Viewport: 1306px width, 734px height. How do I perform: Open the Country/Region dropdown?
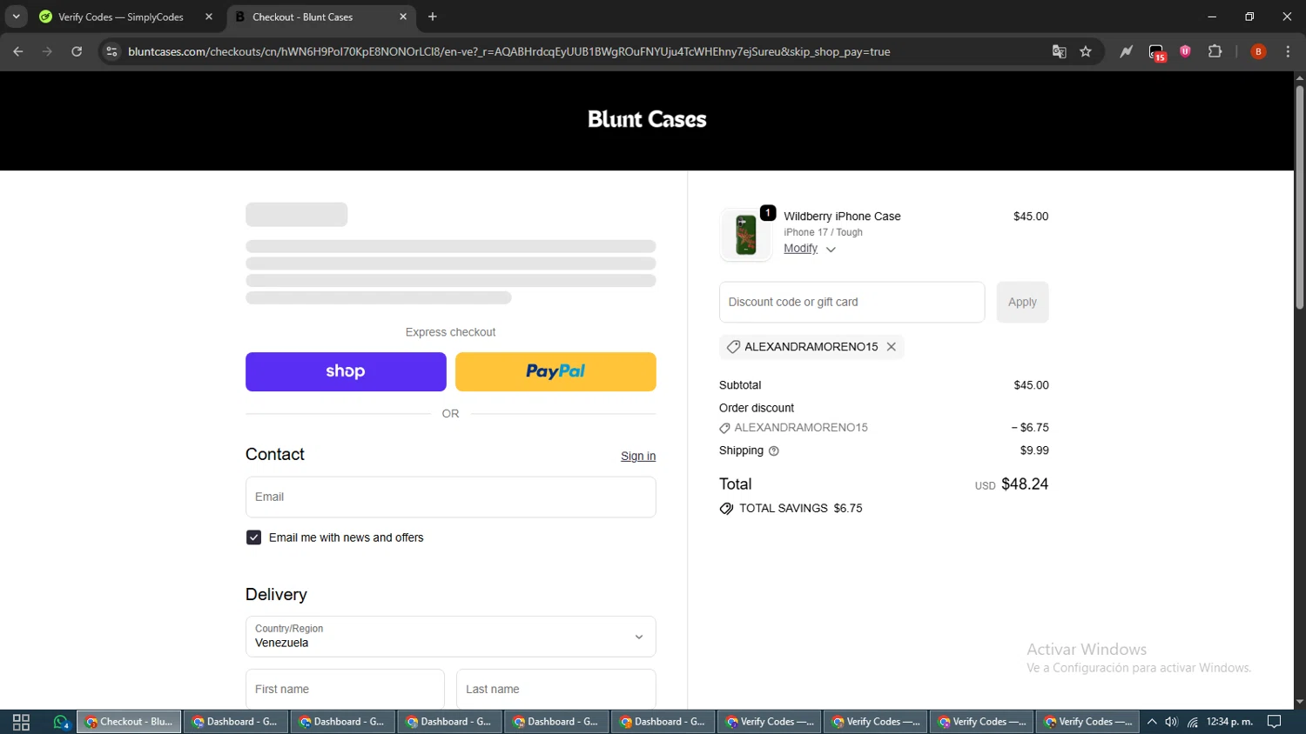[450, 637]
